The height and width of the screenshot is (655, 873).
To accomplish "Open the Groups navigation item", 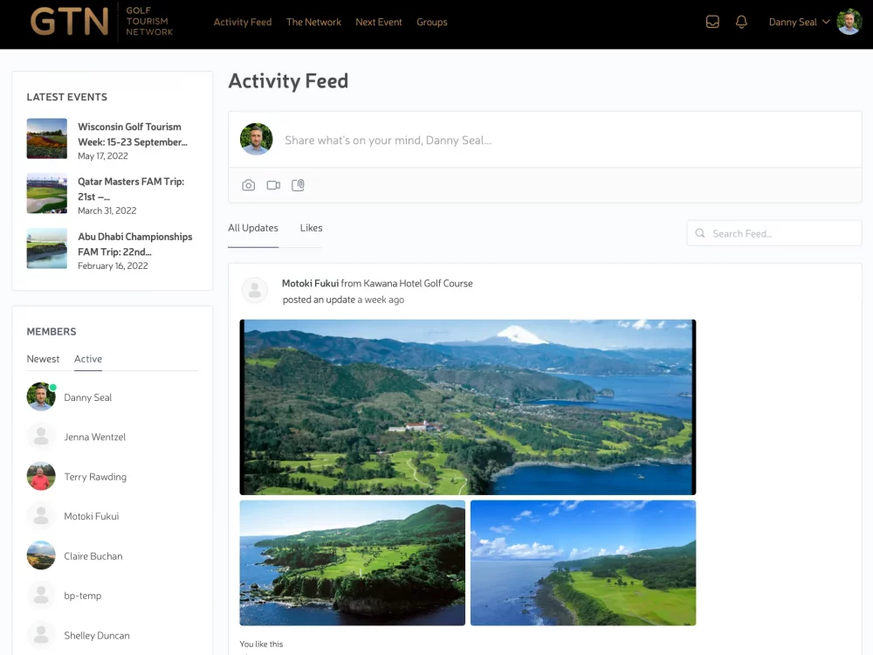I will coord(431,22).
